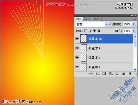Toggle lock transparent pixels icon
This screenshot has width=138, height=105.
[x=86, y=31]
